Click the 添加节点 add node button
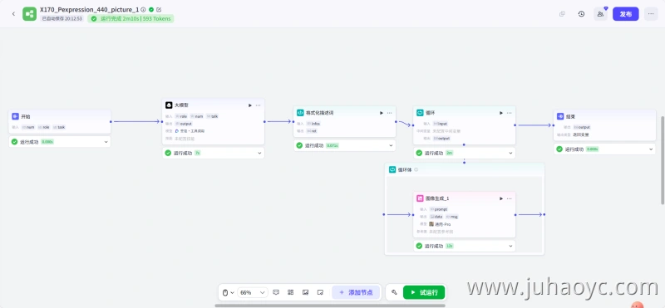Screen dimensions: 665x308 click(356, 292)
